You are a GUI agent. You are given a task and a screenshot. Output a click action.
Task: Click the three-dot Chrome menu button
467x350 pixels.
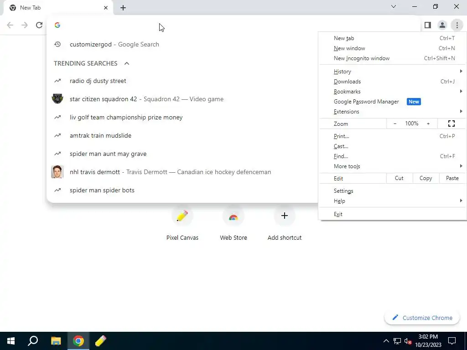point(457,25)
